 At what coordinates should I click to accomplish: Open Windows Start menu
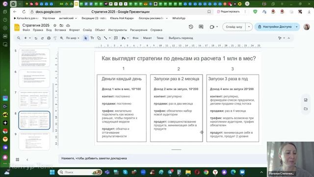pos(52,172)
